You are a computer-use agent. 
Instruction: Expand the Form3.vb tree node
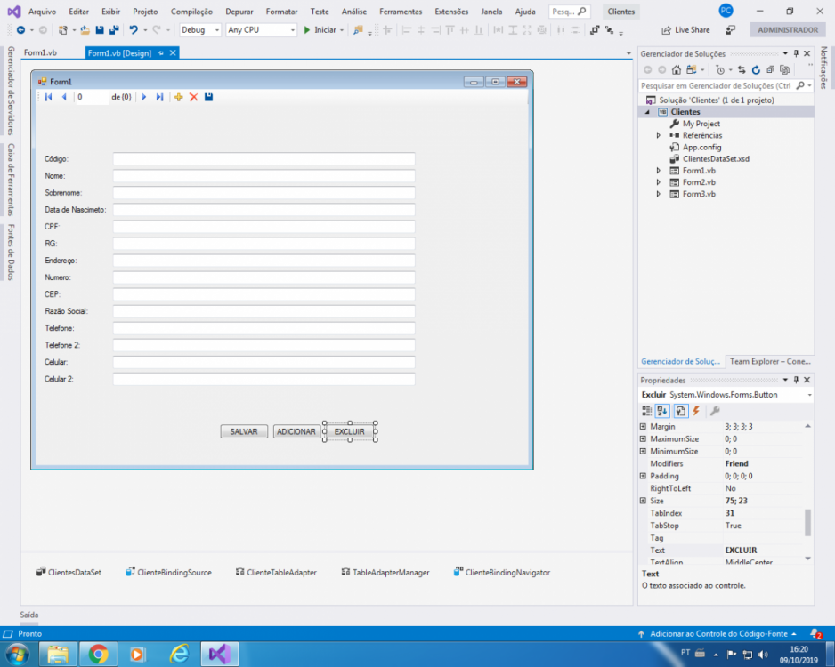[658, 194]
